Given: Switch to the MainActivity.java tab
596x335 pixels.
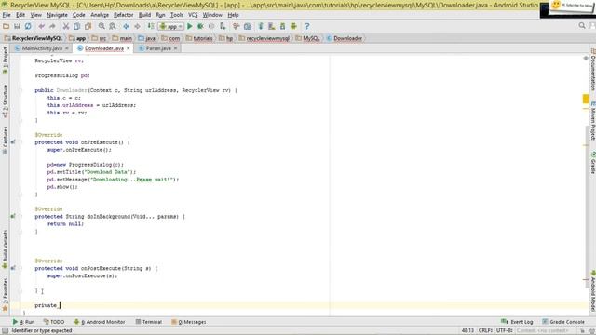Looking at the screenshot, I should point(42,48).
